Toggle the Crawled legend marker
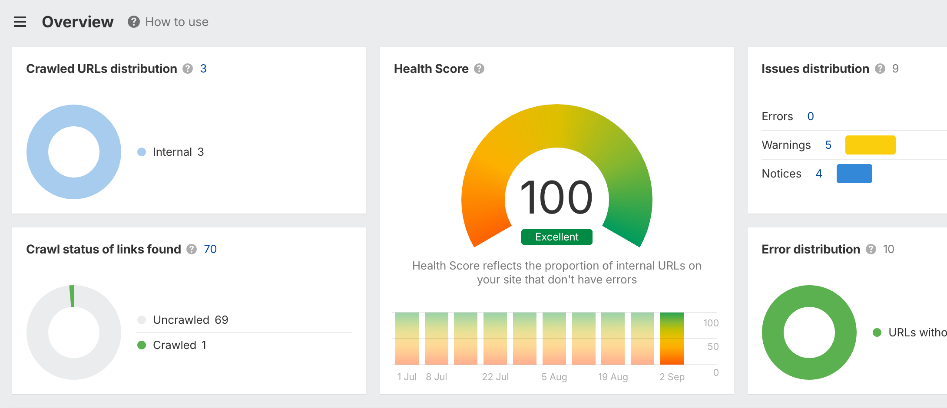This screenshot has height=408, width=947. pos(141,345)
